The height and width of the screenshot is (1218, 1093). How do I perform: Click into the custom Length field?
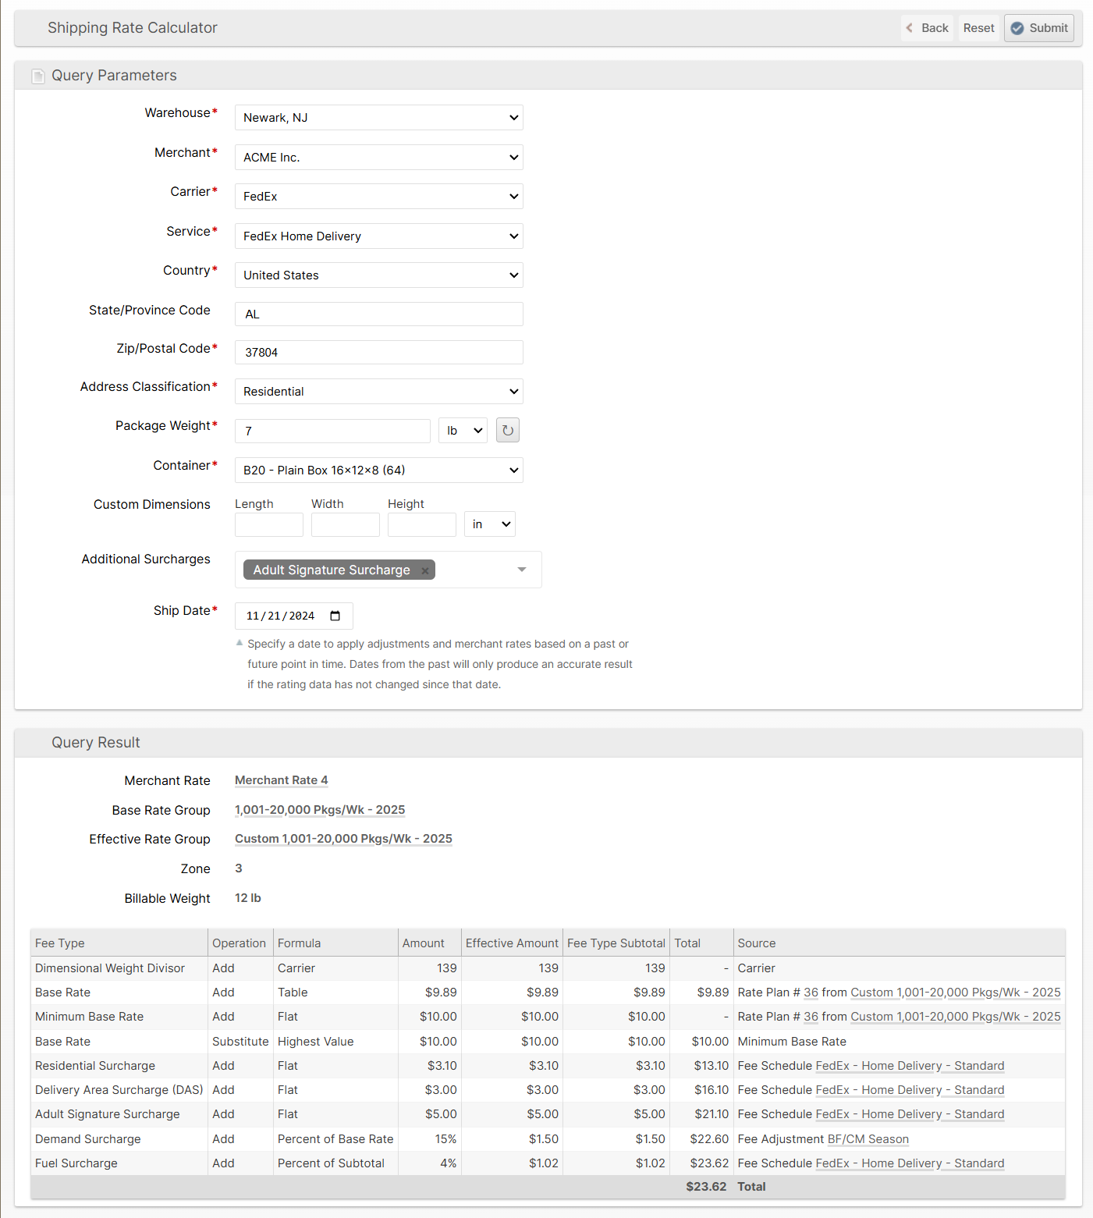pos(268,525)
